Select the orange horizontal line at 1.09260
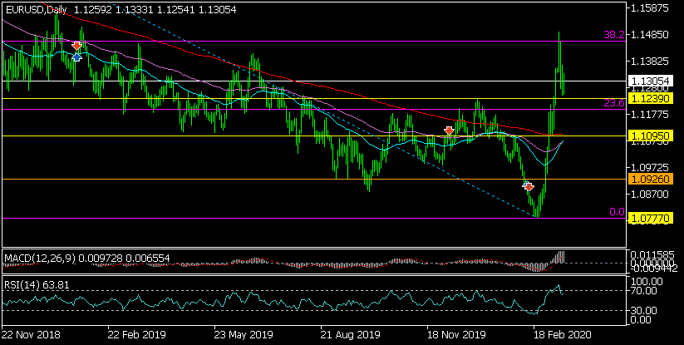 314,179
